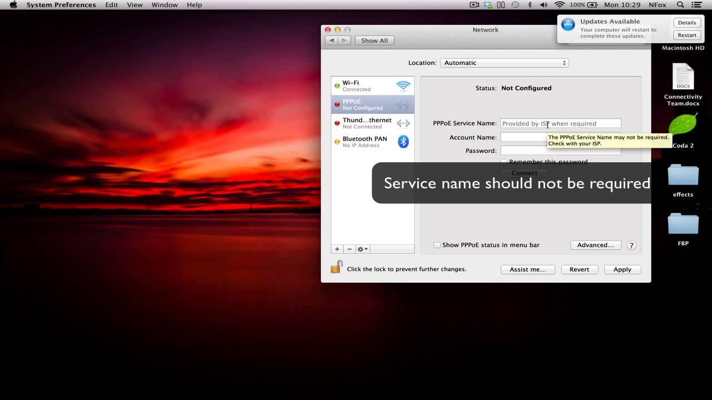Viewport: 712px width, 400px height.
Task: Click the Wi-Fi signal icon in service list
Action: (403, 86)
